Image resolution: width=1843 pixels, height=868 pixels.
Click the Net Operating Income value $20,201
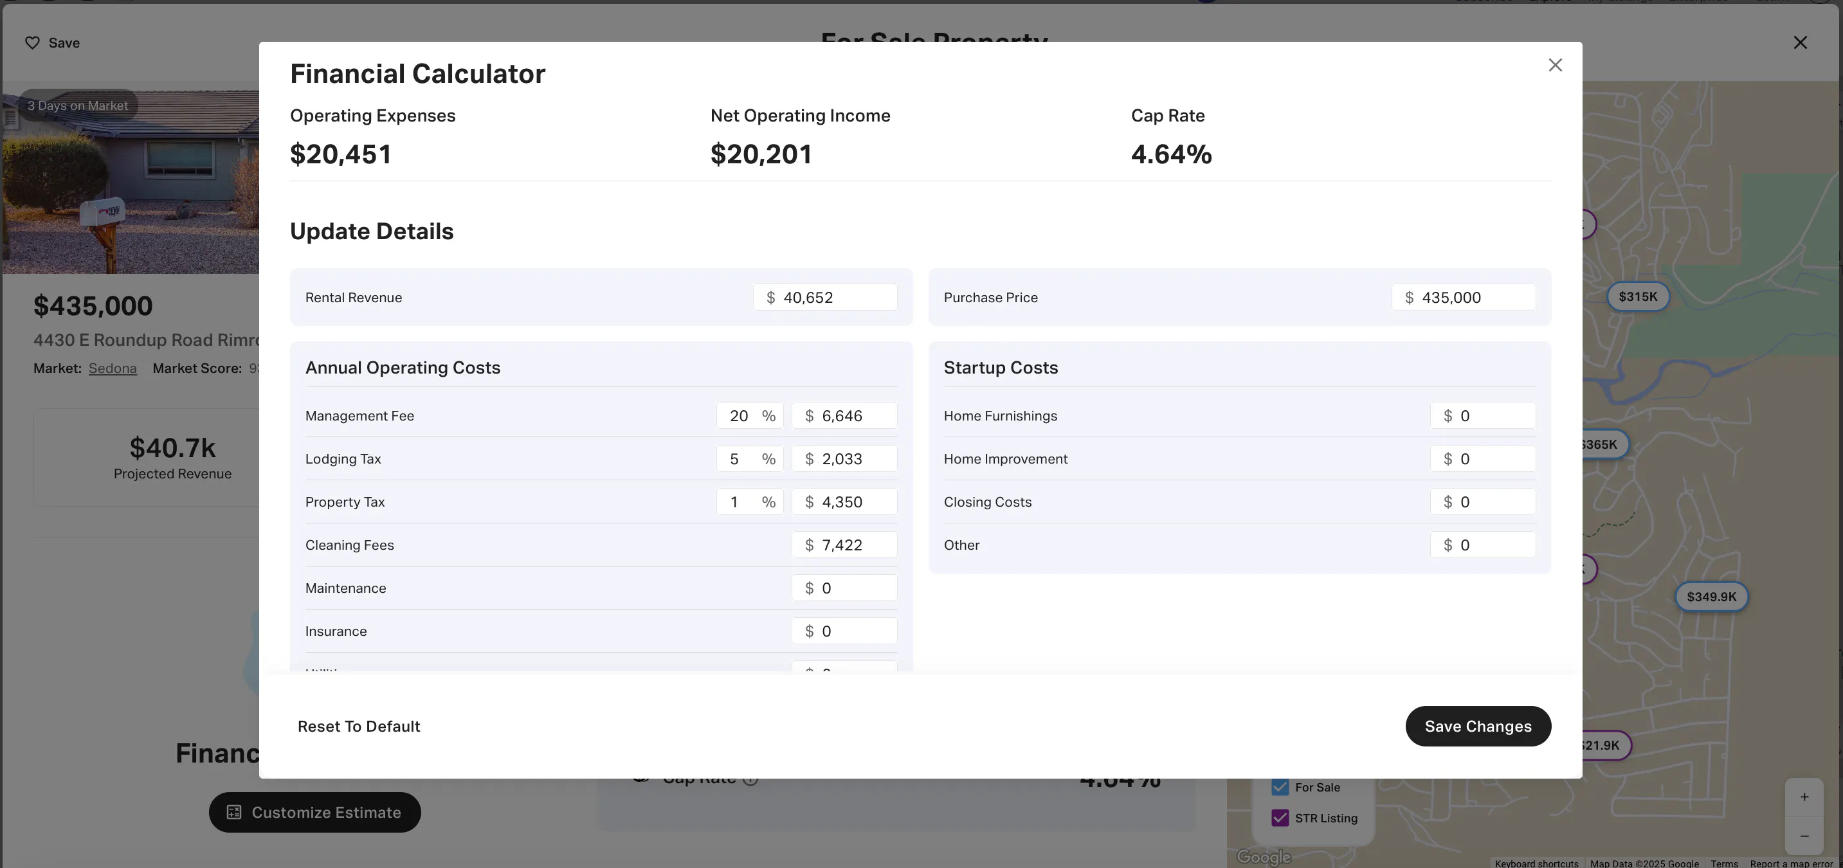point(761,154)
